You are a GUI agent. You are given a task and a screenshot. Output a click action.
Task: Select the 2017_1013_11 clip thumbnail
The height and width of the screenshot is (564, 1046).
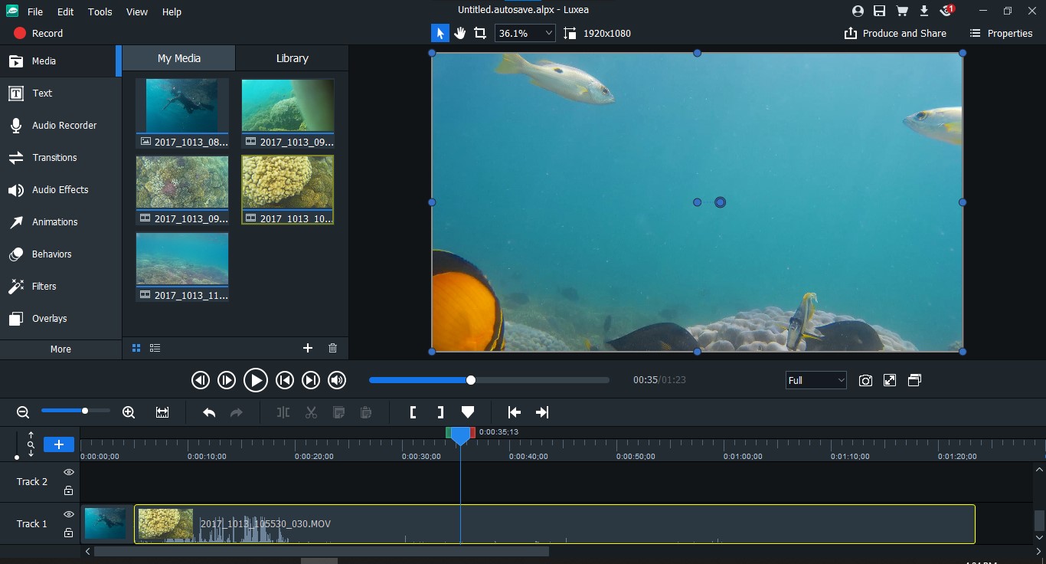coord(181,259)
